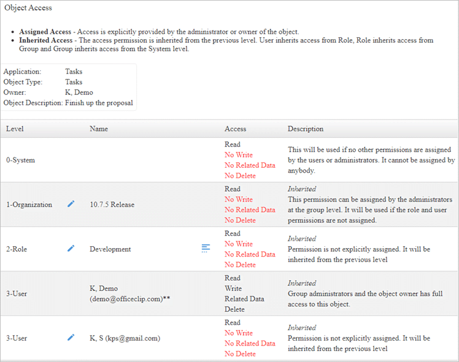Select the 10.7.5 Release name

click(112, 205)
